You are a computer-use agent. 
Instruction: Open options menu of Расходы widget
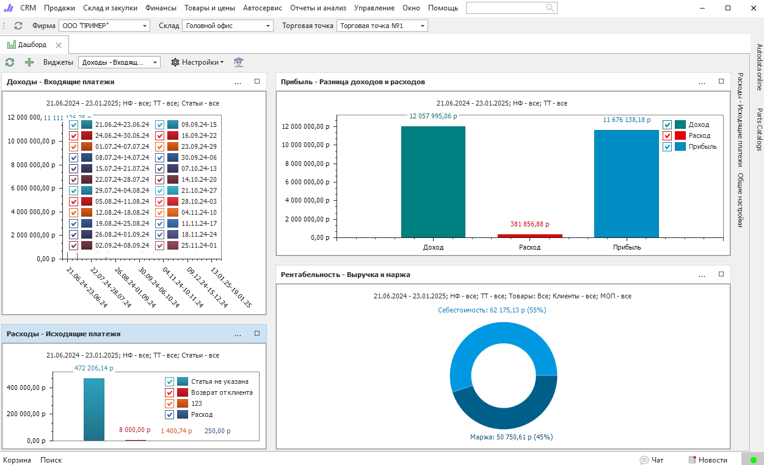pos(238,334)
